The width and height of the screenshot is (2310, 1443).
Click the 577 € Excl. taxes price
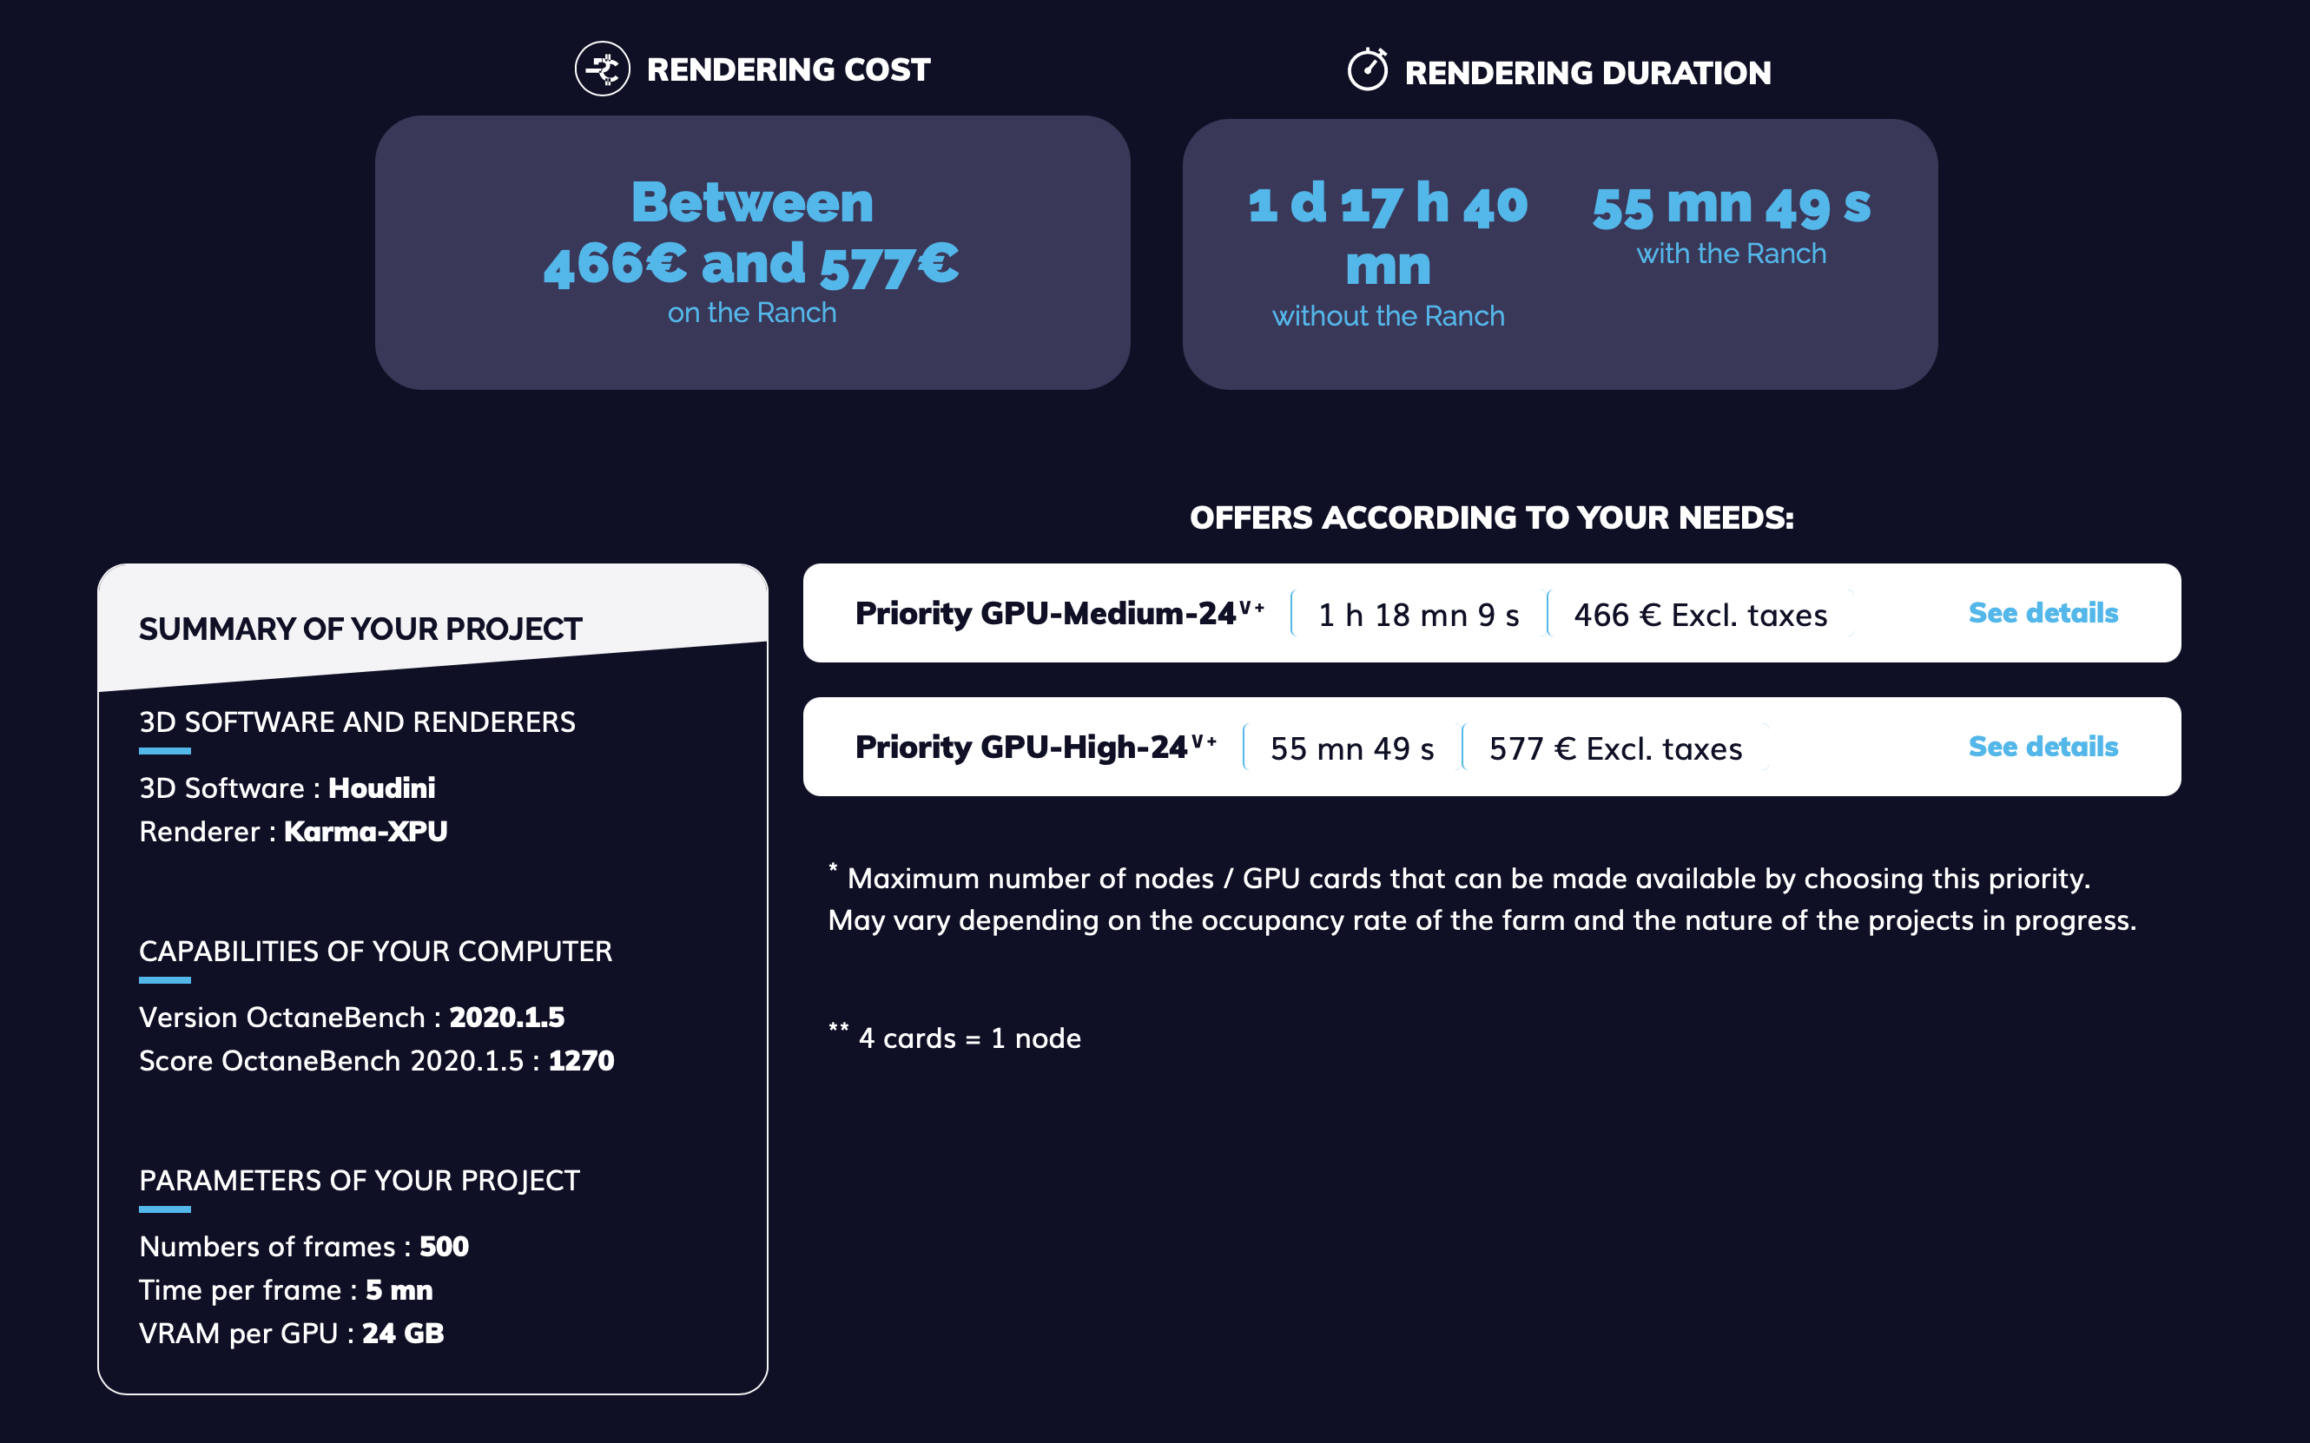coord(1615,748)
